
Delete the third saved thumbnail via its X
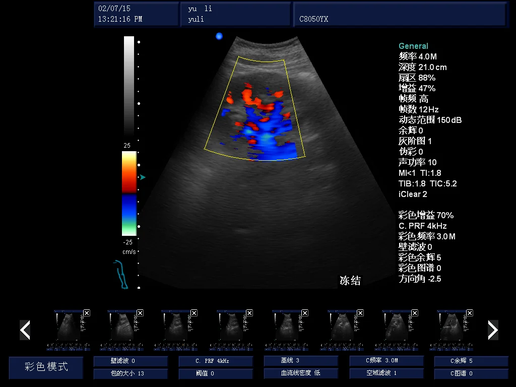(194, 313)
